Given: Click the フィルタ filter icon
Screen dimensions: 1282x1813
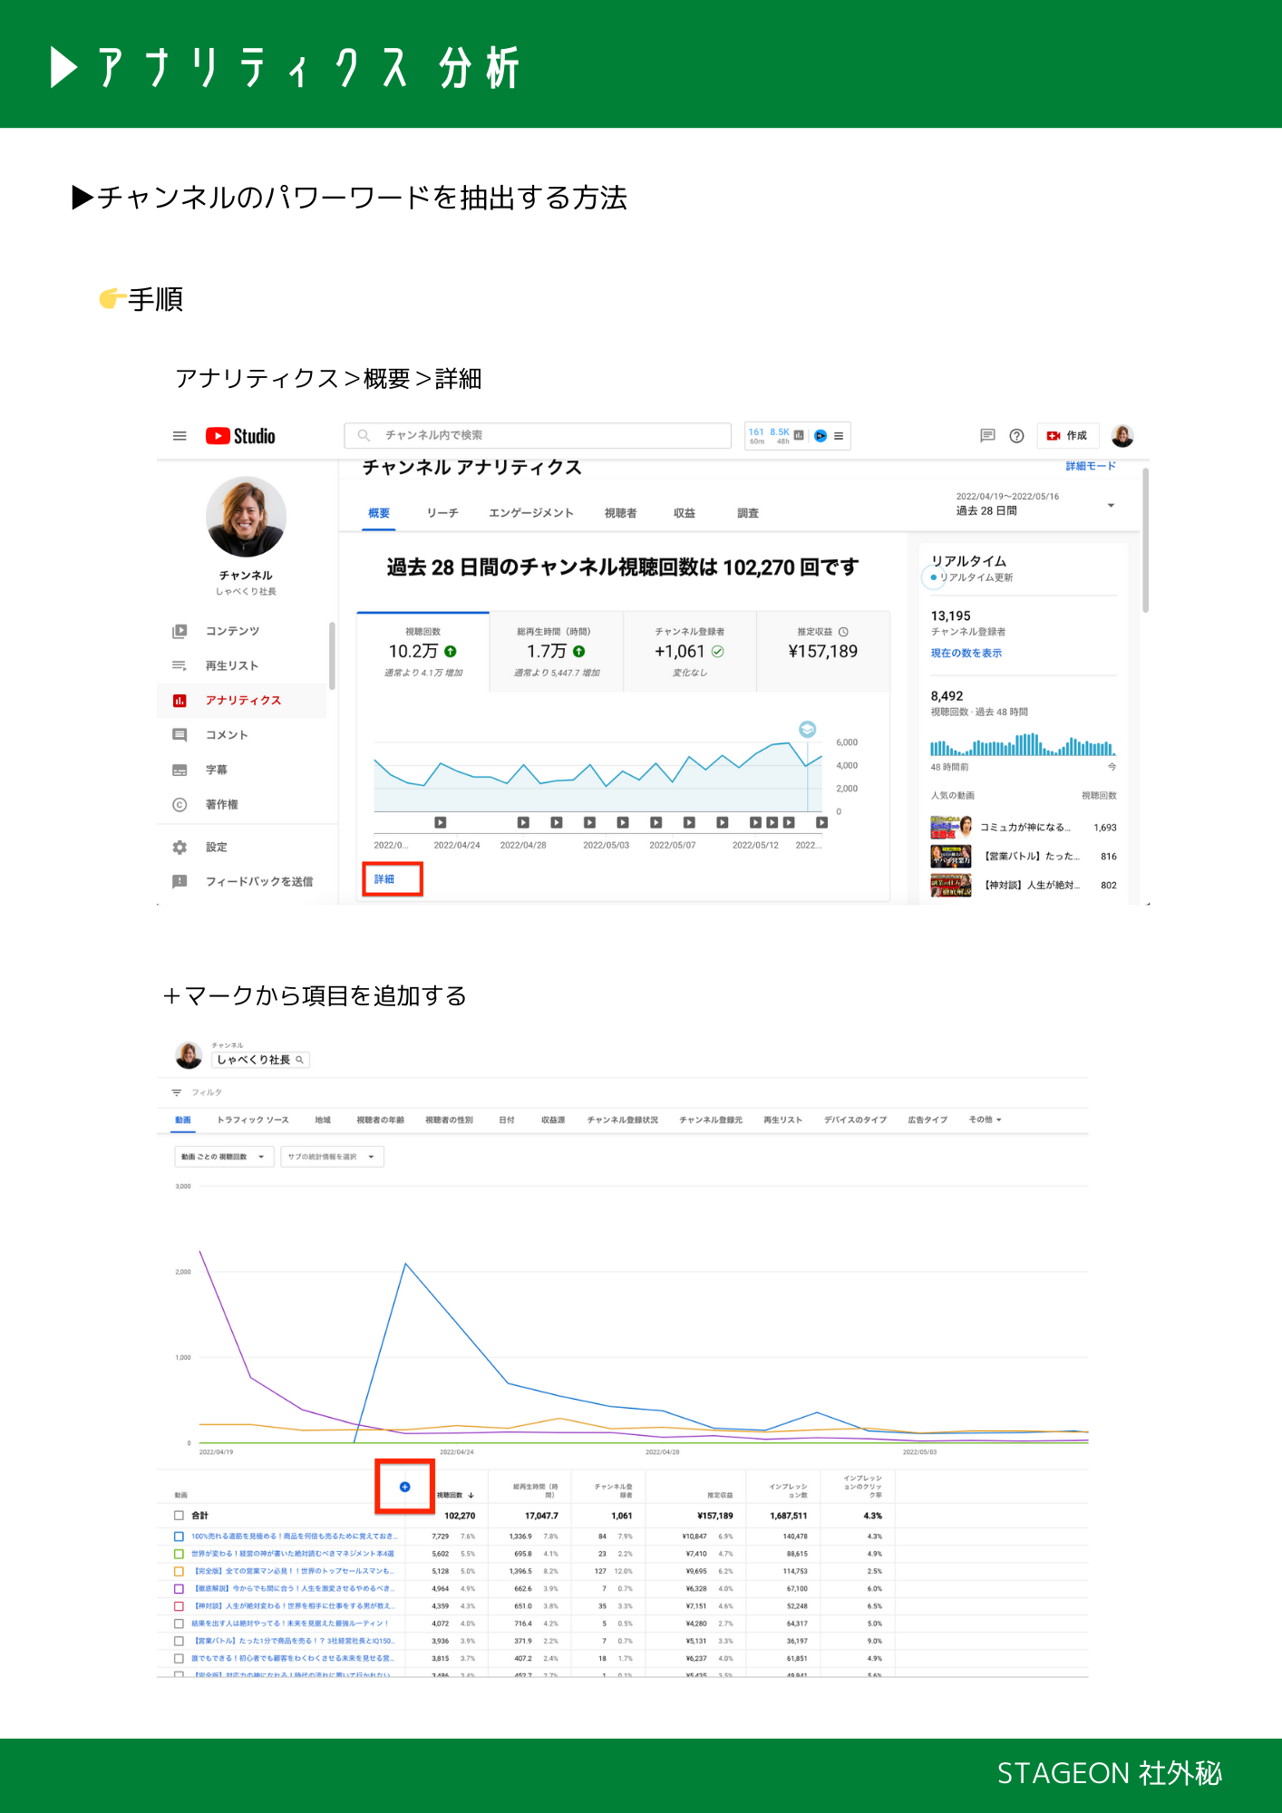Looking at the screenshot, I should [x=177, y=1092].
